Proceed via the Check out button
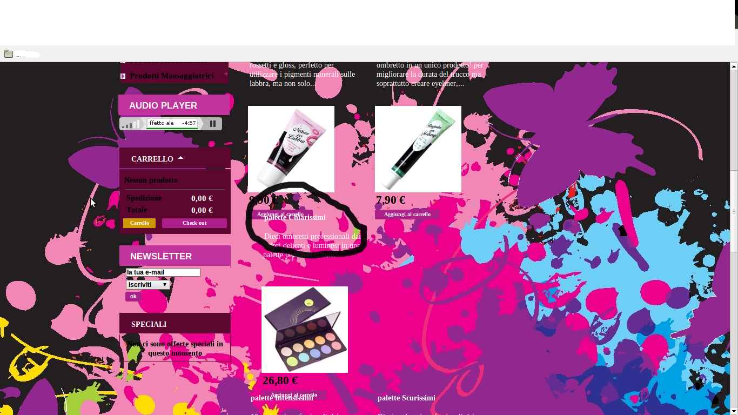The width and height of the screenshot is (738, 415). 194,223
